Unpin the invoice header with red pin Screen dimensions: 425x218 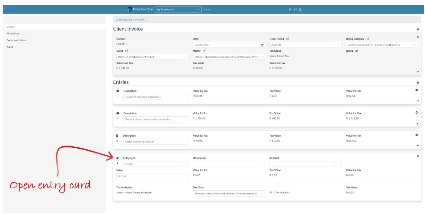(418, 37)
